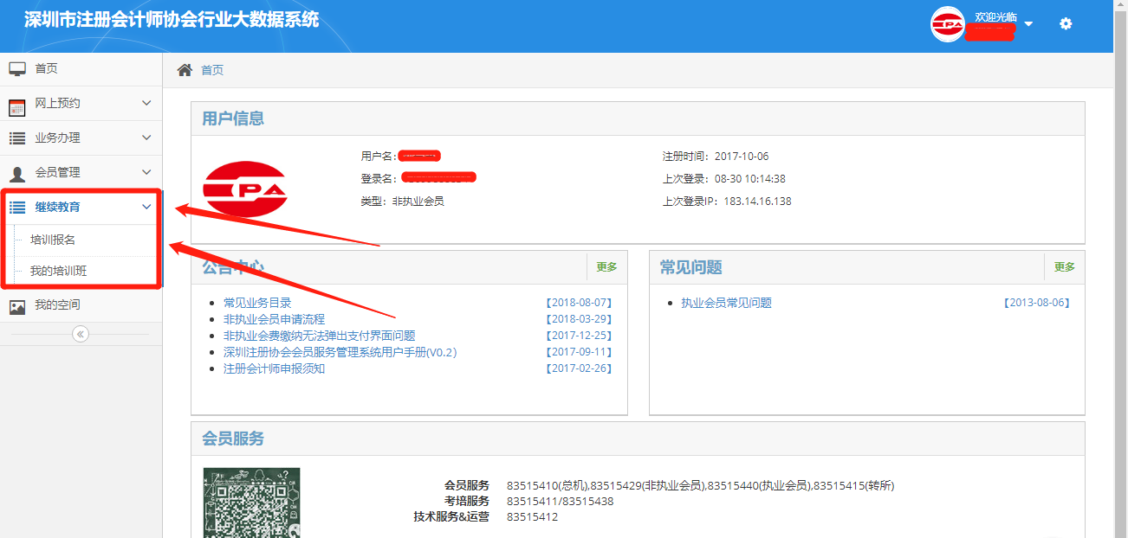This screenshot has height=538, width=1128.
Task: Expand the 会员管理 chevron
Action: 146,172
